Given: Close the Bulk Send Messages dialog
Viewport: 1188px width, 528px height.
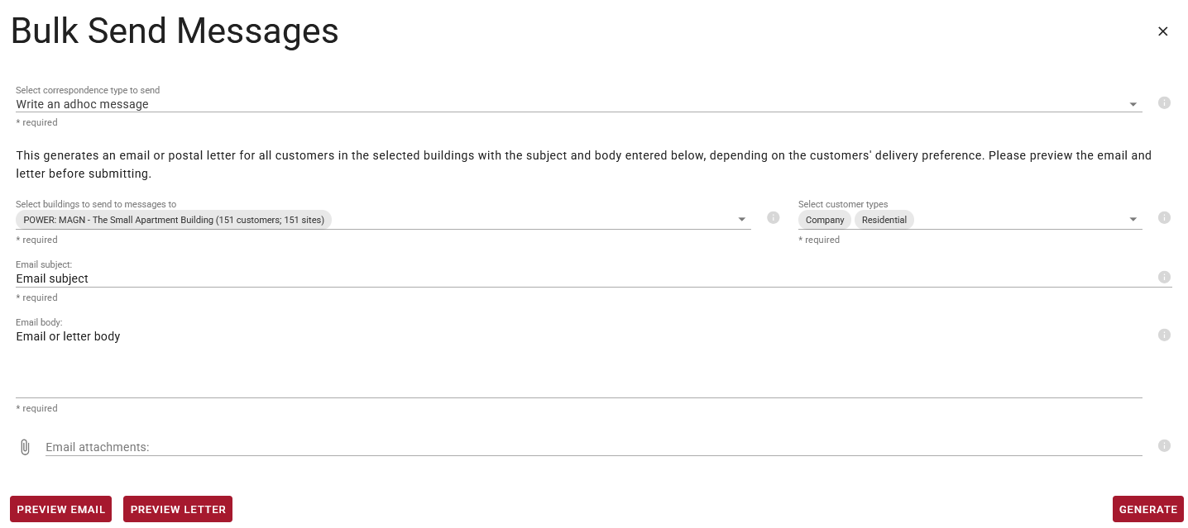Looking at the screenshot, I should 1162,31.
